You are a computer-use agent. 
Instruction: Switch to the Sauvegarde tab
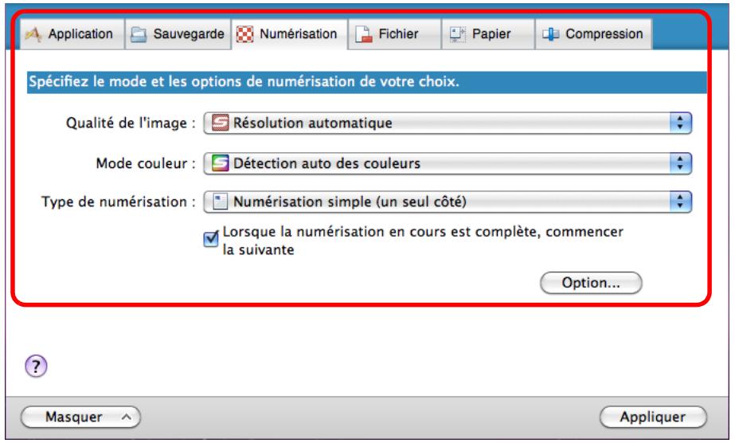point(178,33)
